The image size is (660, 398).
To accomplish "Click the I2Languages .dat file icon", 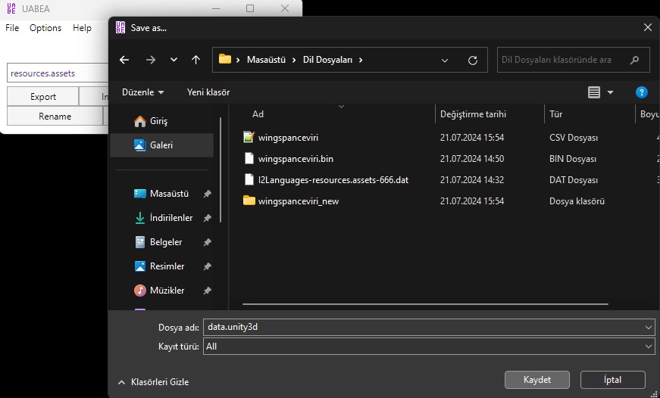I will coord(249,179).
